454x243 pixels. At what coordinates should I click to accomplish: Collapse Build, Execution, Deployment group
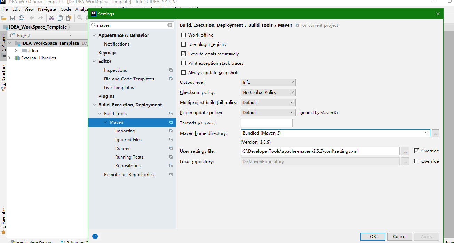click(x=94, y=105)
